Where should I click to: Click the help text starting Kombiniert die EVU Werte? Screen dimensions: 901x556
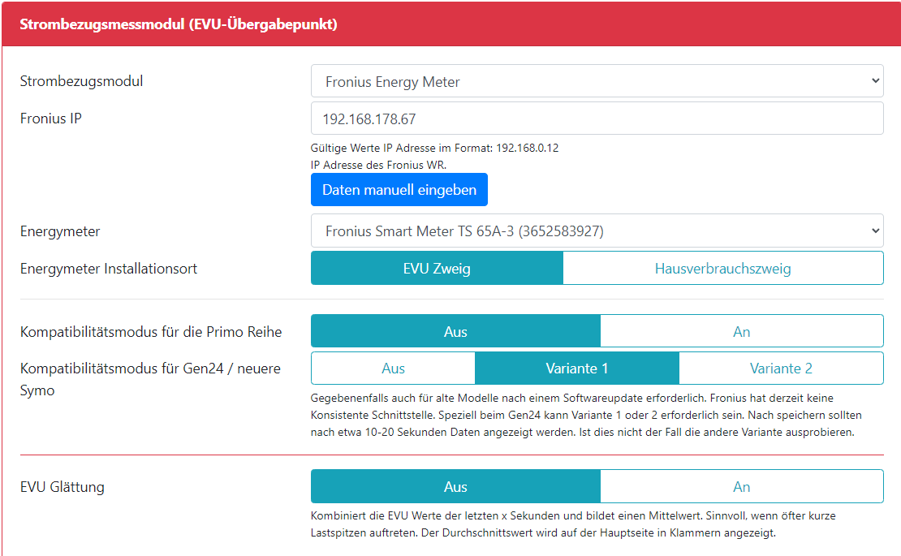[573, 524]
